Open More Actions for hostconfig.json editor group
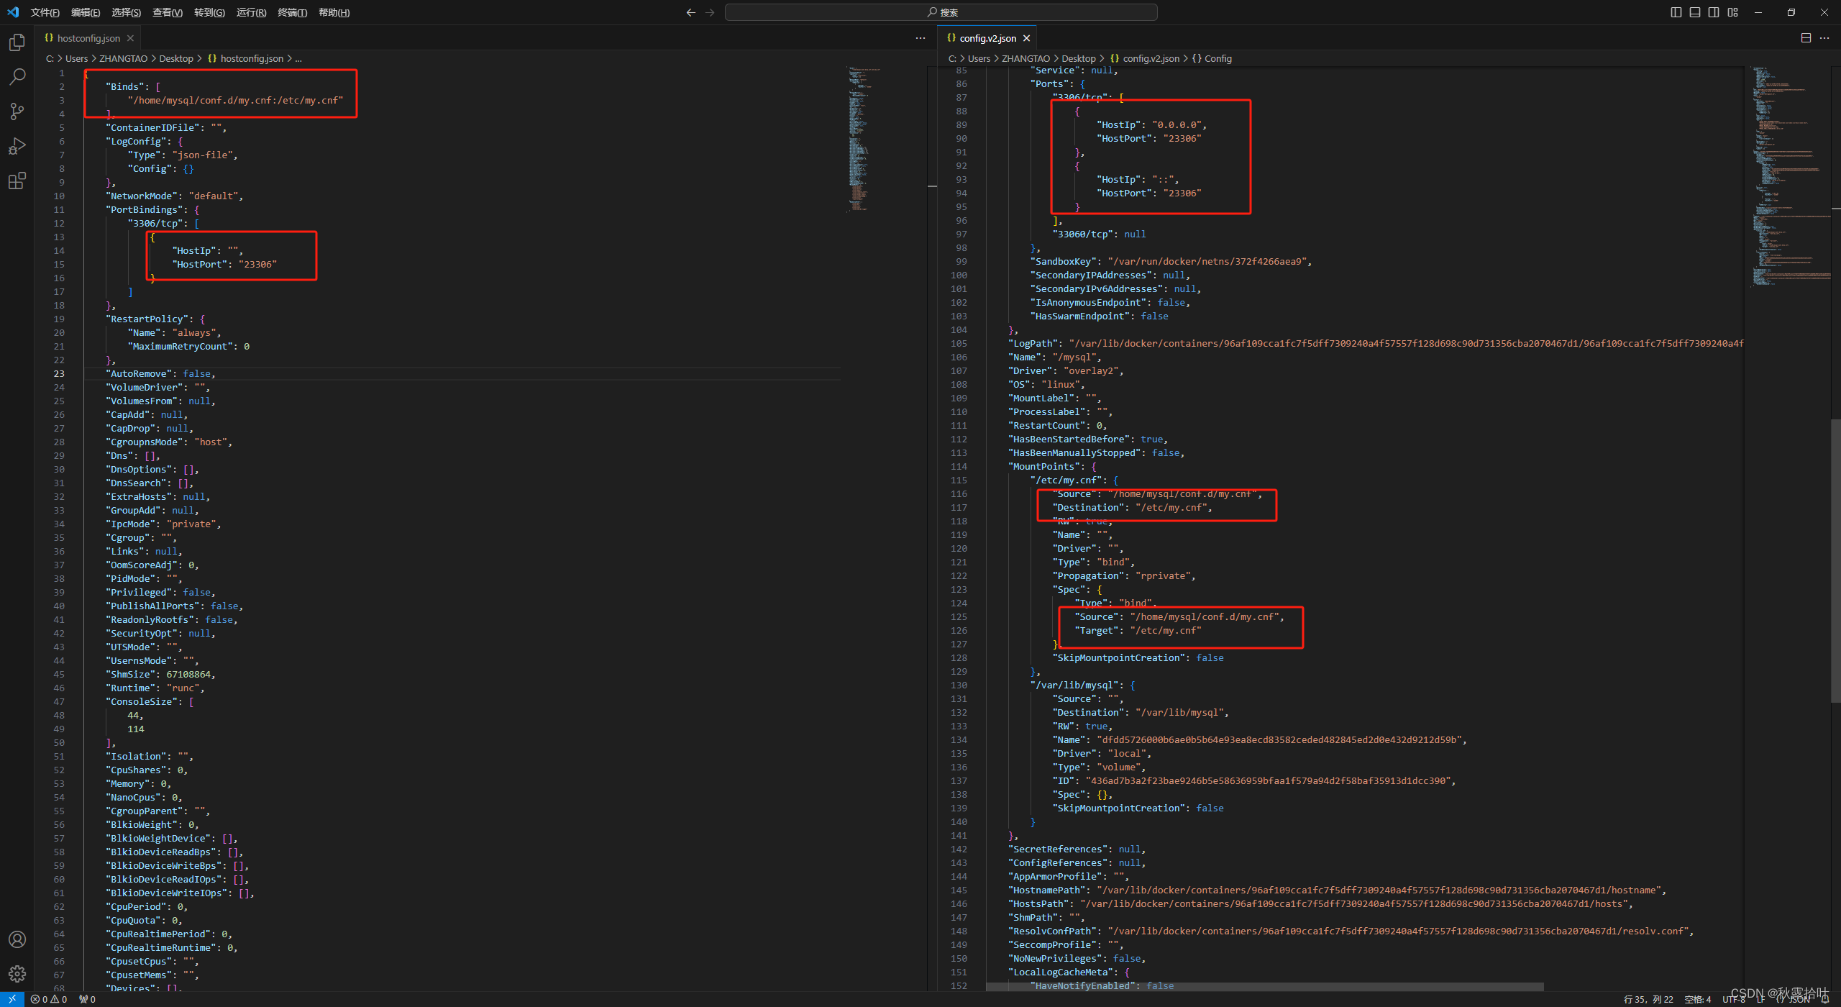The width and height of the screenshot is (1841, 1007). coord(920,38)
